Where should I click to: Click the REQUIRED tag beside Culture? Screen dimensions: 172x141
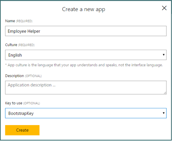click(x=26, y=45)
